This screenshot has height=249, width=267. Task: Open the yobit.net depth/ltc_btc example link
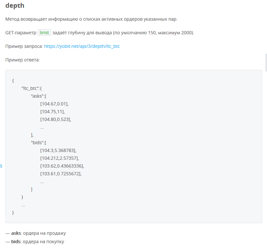click(x=82, y=46)
